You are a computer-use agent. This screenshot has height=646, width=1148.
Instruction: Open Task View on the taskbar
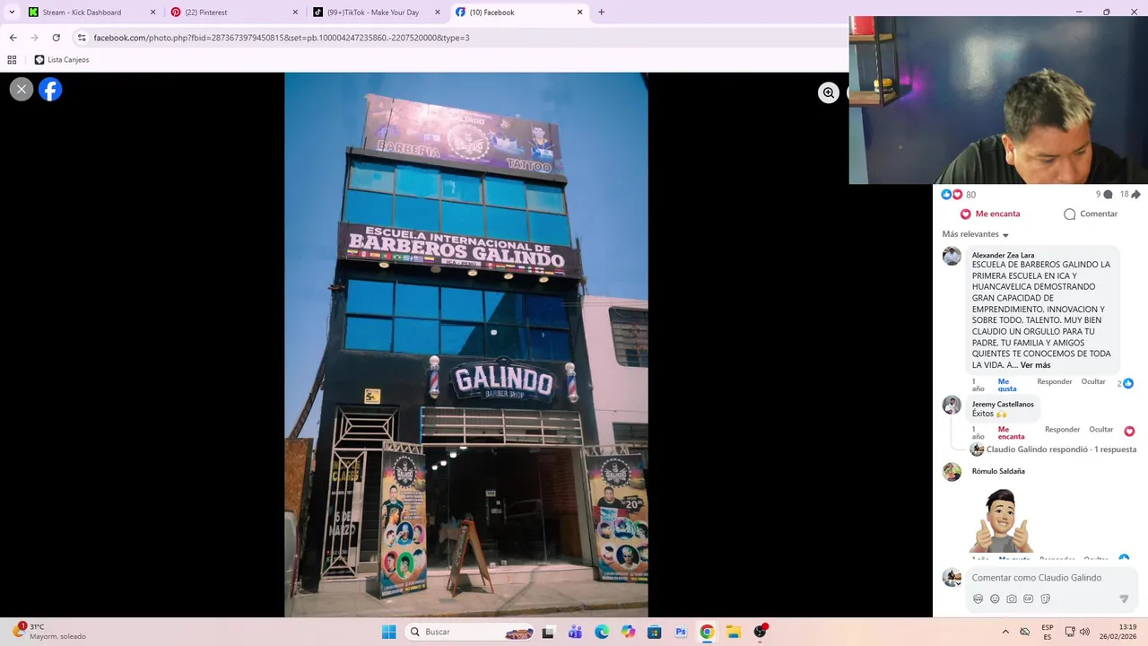coord(548,632)
